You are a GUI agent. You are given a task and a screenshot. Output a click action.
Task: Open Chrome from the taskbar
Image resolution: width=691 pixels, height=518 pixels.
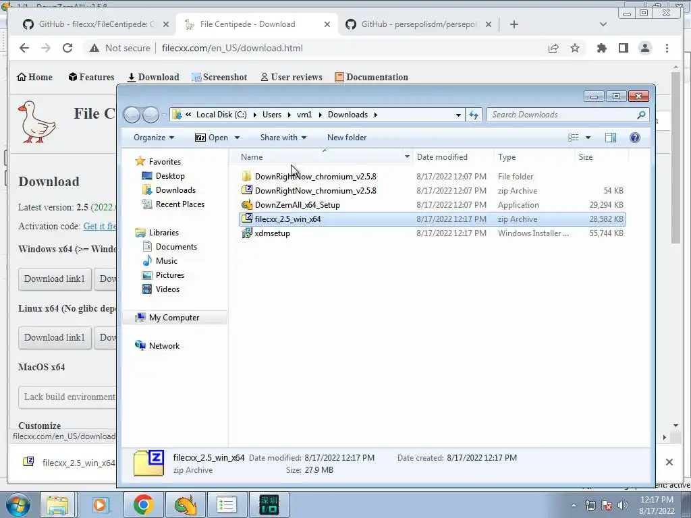[143, 505]
